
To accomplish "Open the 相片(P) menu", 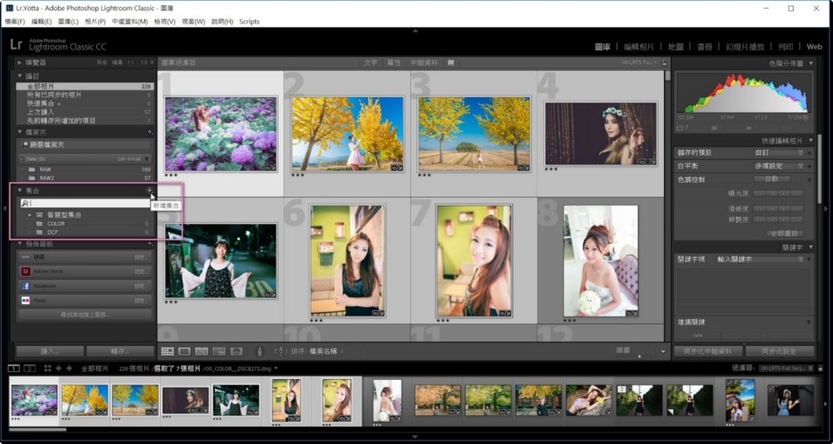I will [95, 22].
